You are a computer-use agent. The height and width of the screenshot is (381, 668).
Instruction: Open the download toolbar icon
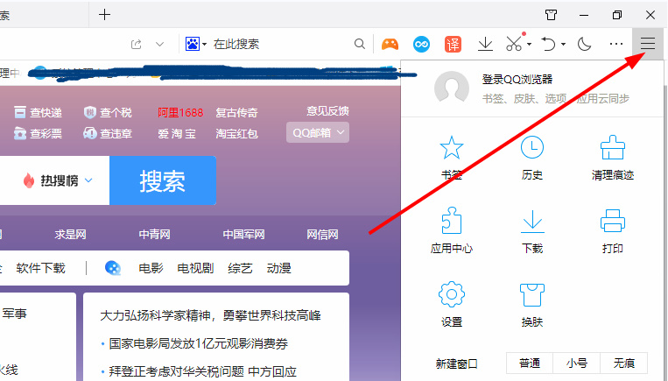485,44
